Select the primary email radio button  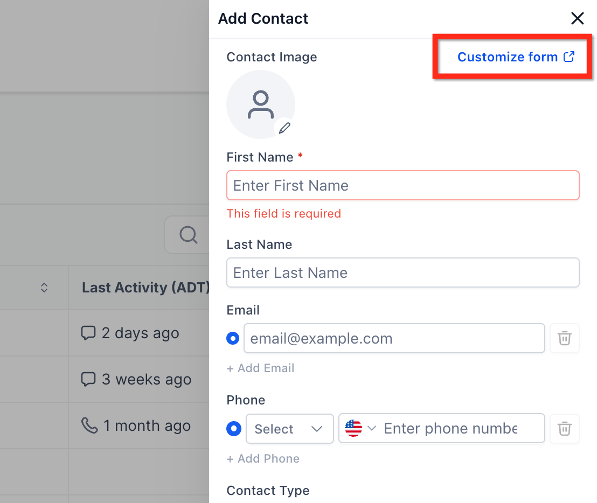tap(233, 338)
